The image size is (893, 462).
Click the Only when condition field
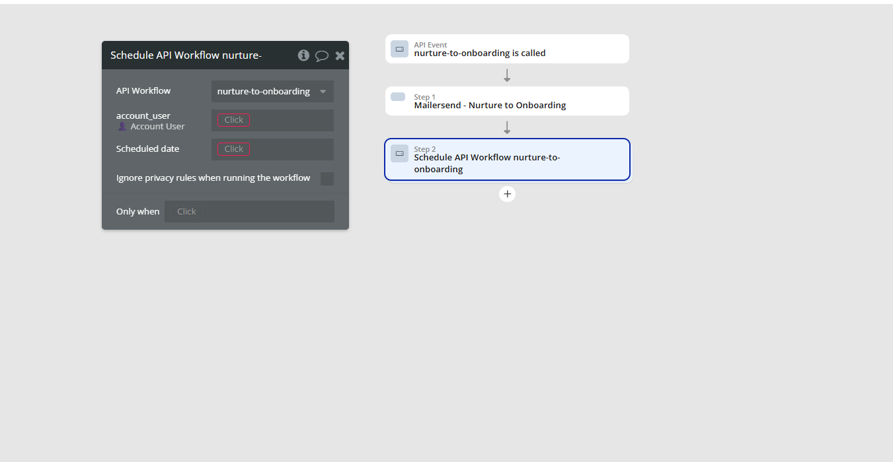coord(249,211)
